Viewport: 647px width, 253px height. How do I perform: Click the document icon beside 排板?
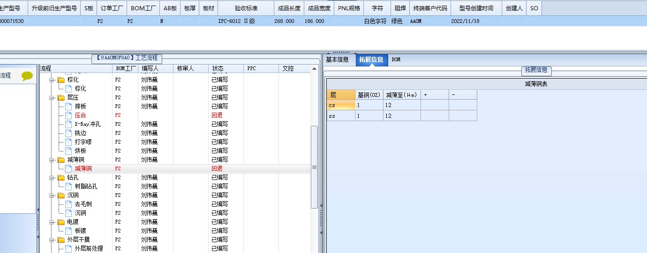[68, 107]
